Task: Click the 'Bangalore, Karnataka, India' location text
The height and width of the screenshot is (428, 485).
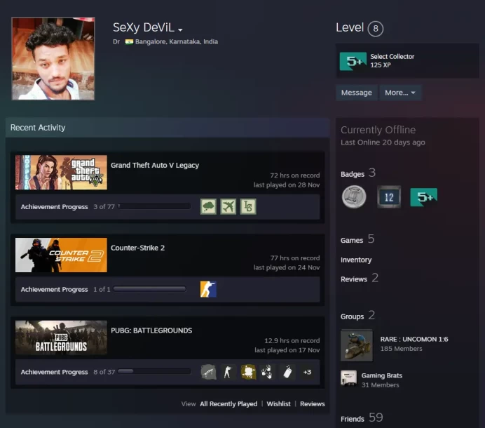Action: tap(177, 41)
